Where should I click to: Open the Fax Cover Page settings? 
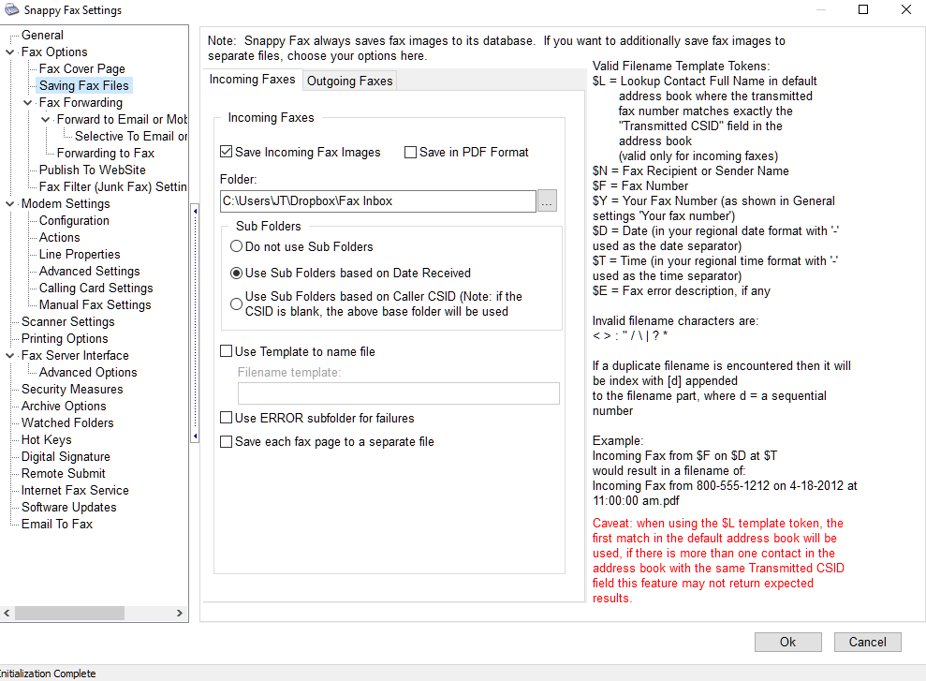click(x=81, y=69)
